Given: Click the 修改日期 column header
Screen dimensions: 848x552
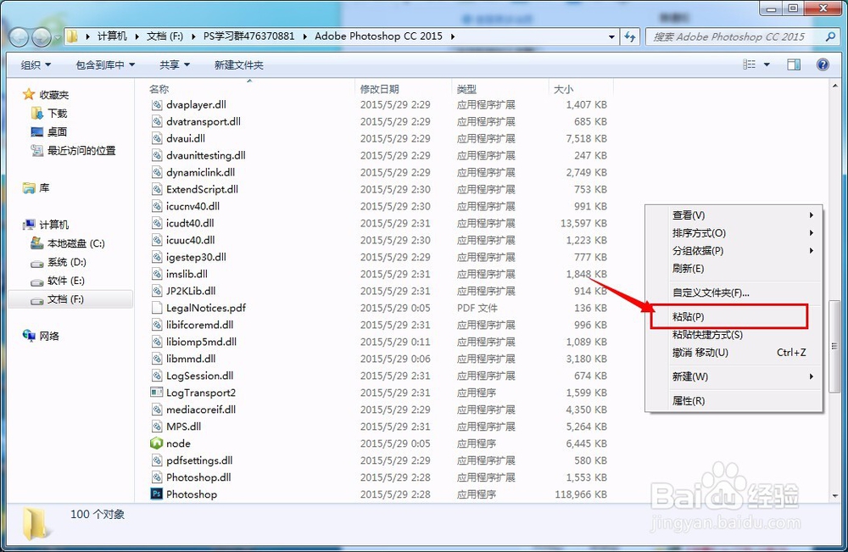Looking at the screenshot, I should [x=403, y=89].
